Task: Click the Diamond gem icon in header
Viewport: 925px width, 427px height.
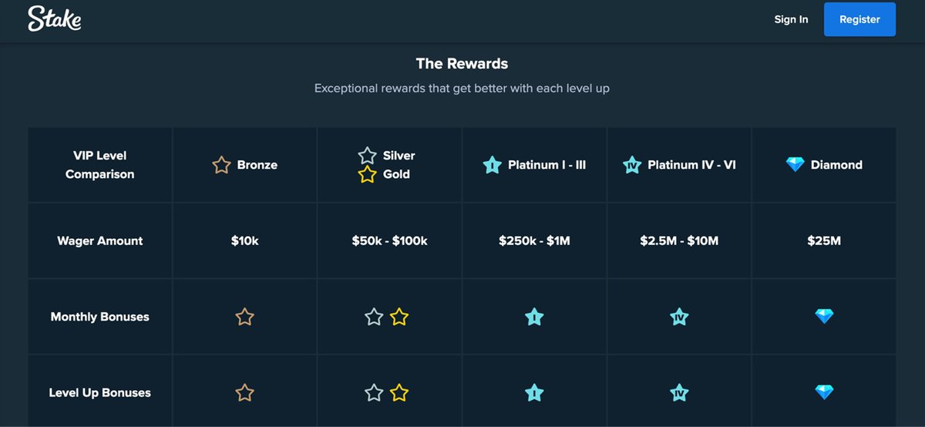Action: point(795,164)
